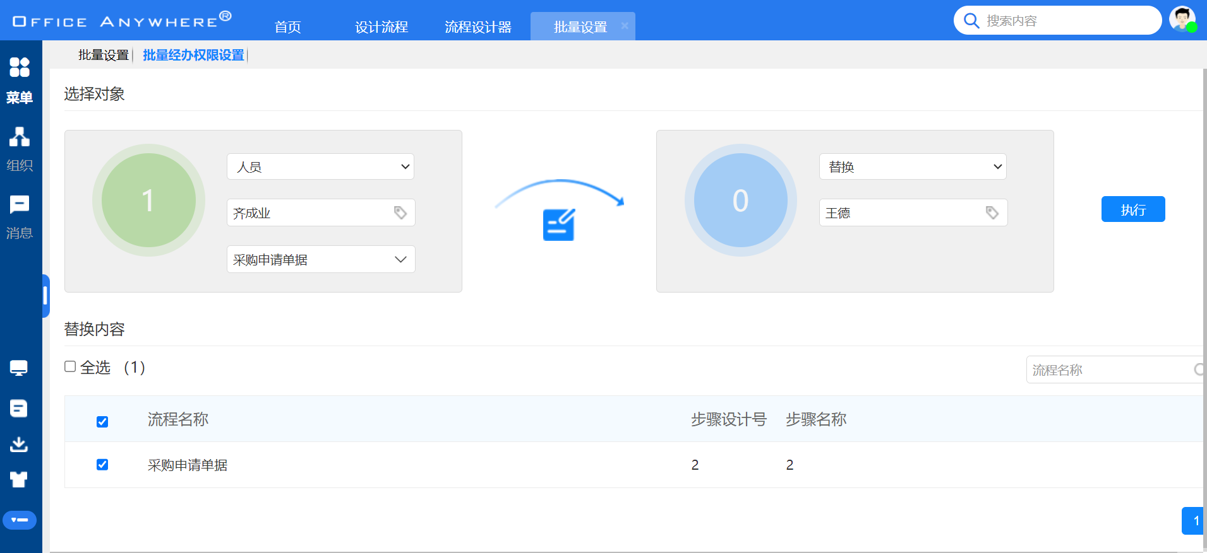This screenshot has height=553, width=1207.
Task: Click the 搜索内容 search field
Action: click(1058, 21)
